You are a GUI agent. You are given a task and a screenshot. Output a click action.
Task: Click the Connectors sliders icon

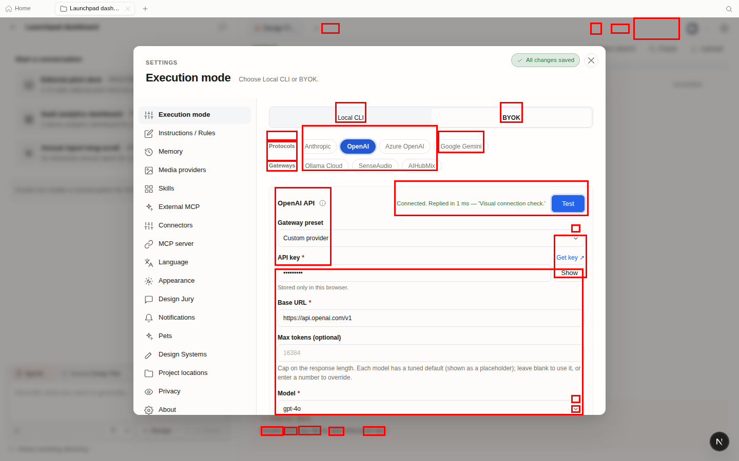149,226
